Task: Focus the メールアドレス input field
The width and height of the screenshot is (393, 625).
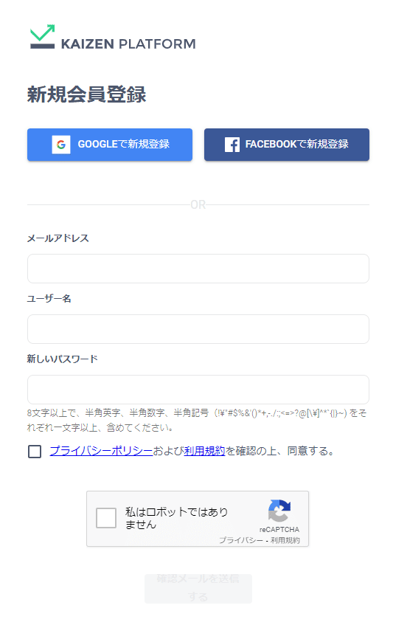Action: tap(198, 269)
